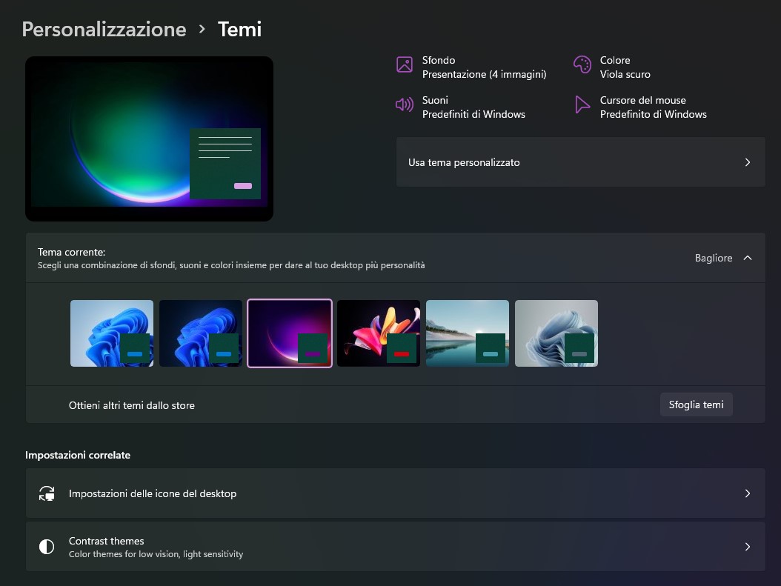Collapse the Tema corrente section chevron
Viewport: 781px width, 586px height.
point(748,258)
